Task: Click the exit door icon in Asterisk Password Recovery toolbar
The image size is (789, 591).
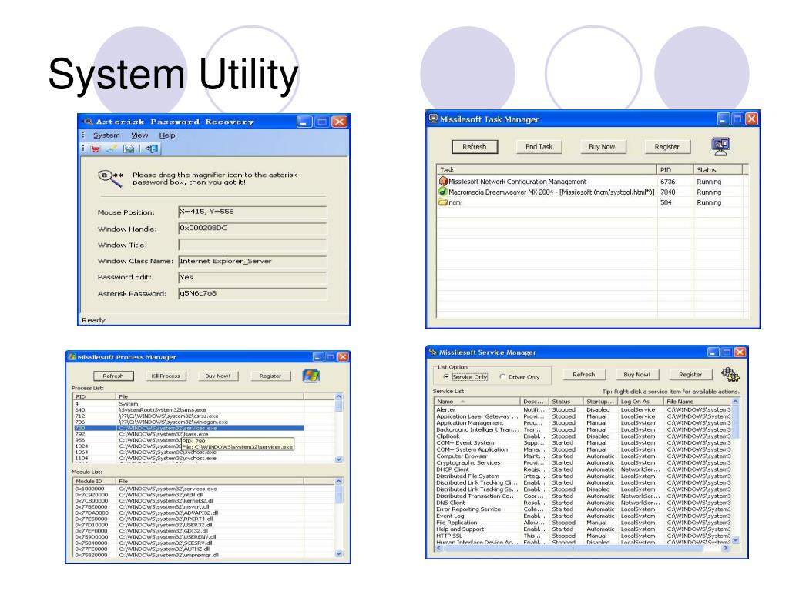Action: click(152, 149)
